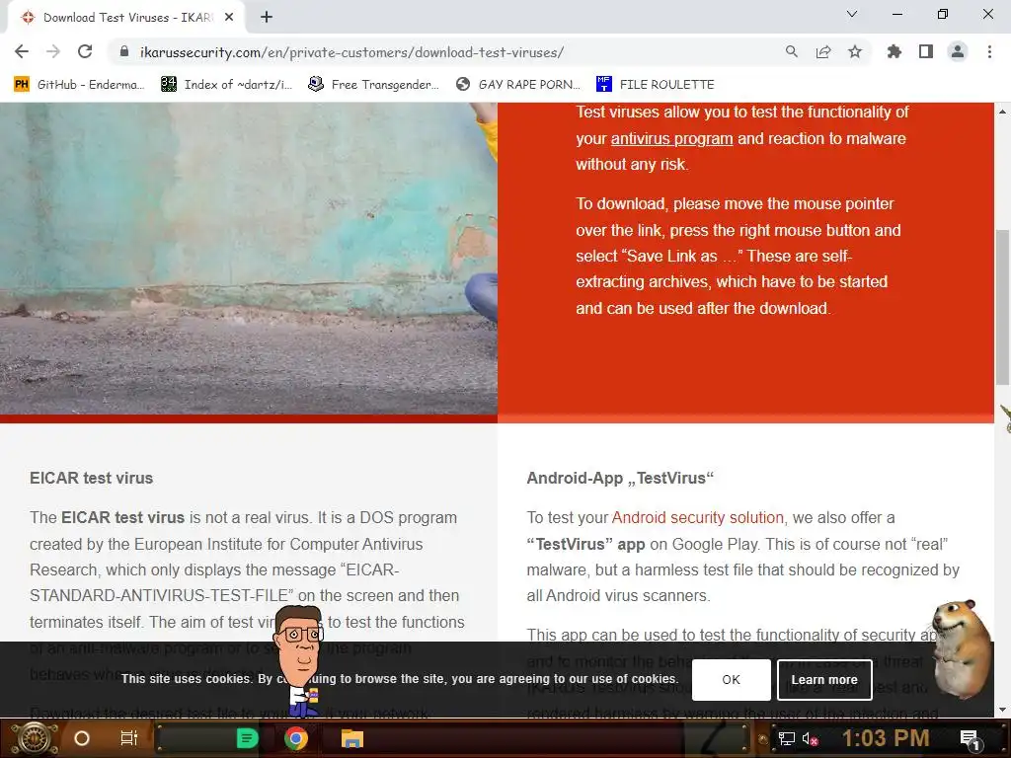This screenshot has width=1011, height=758.
Task: Click the browser forward arrow
Action: [53, 51]
